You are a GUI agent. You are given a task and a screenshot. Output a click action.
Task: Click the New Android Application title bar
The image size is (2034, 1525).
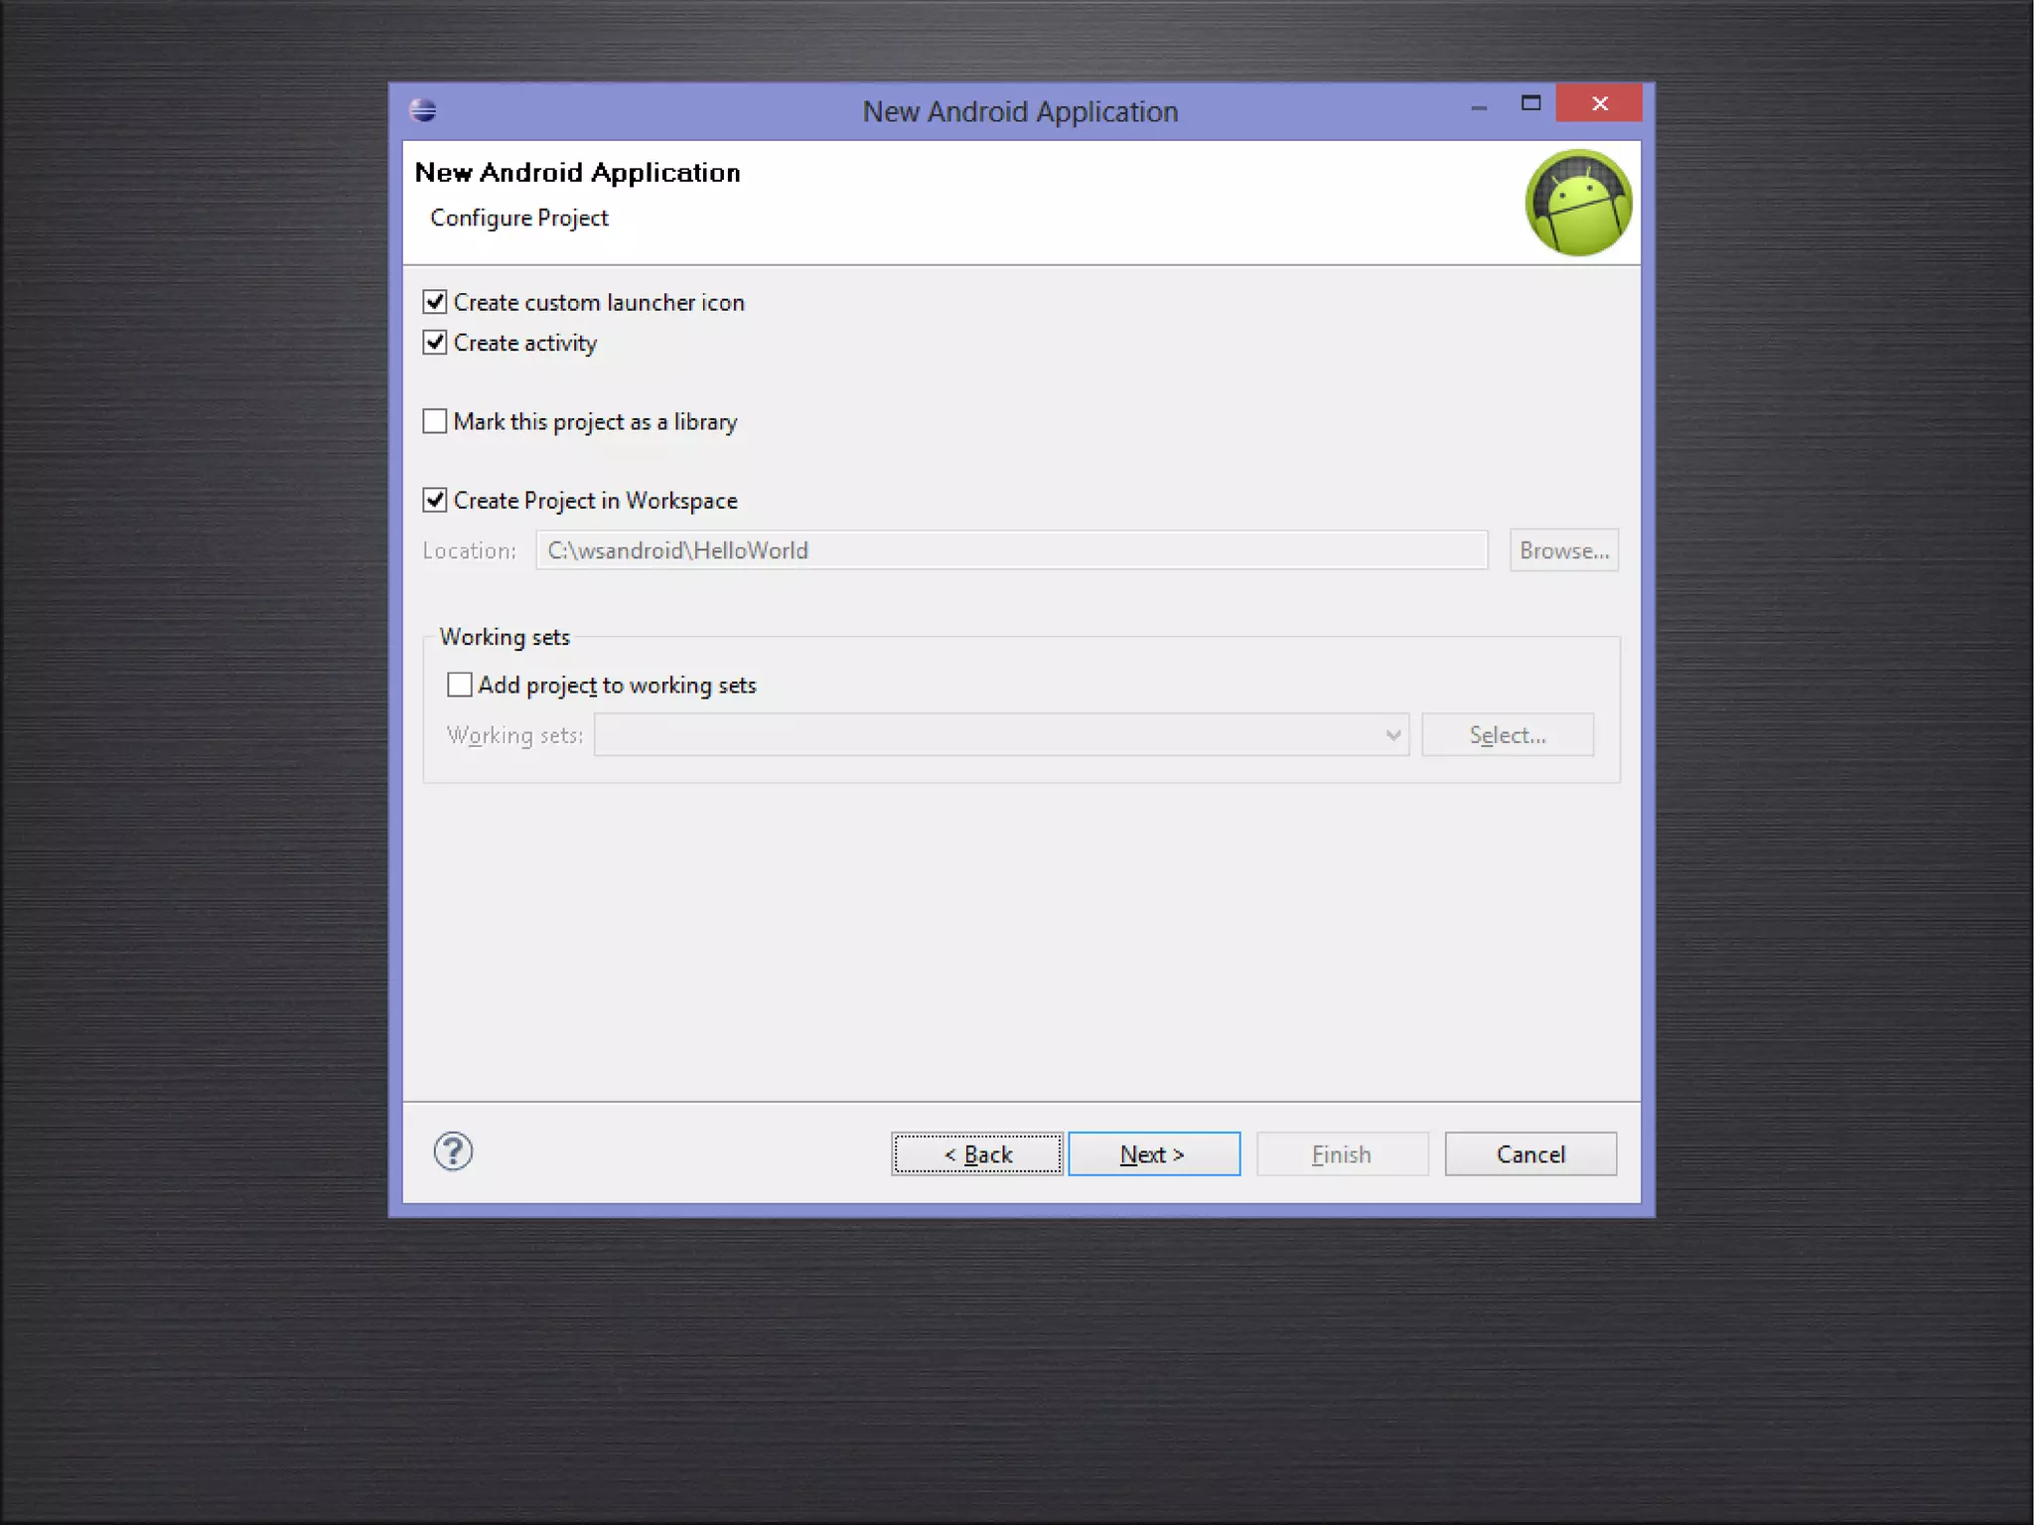tap(1019, 111)
